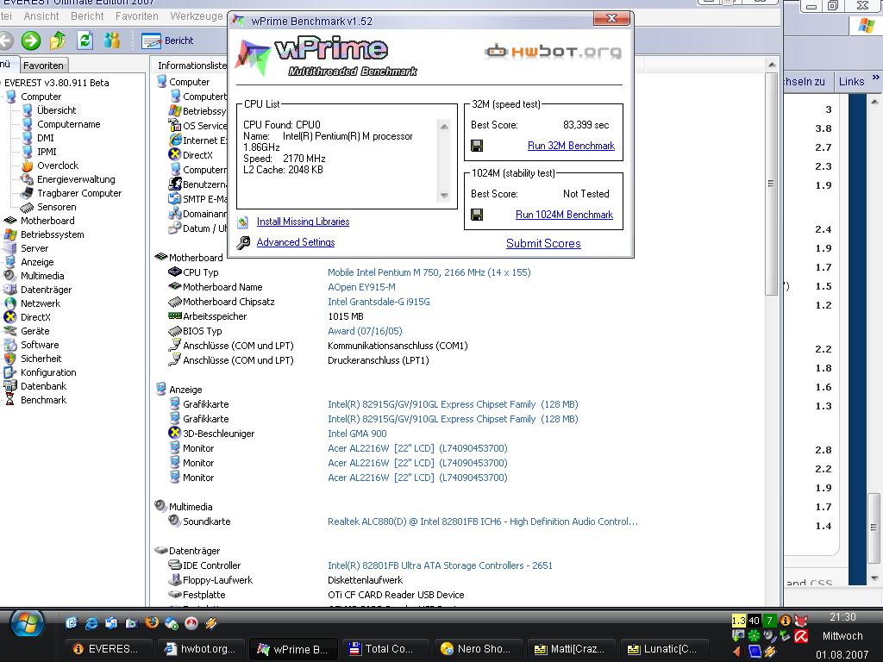Select Tragbarer Computer laptop icon
883x662 pixels.
tap(27, 193)
